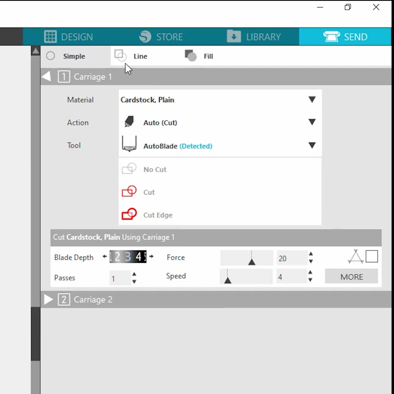Click the Blade Depth number dial
394x394 pixels.
(x=128, y=257)
